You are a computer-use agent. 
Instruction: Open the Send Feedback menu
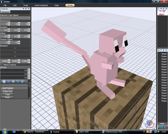tap(41, 5)
